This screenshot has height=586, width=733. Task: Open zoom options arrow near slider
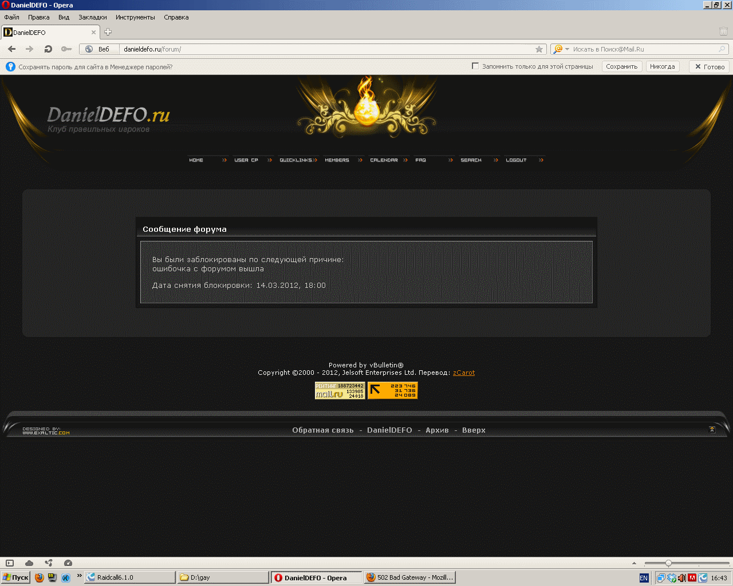[634, 563]
